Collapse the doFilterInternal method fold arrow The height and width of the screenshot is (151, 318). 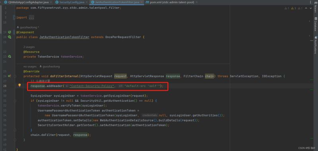15,76
